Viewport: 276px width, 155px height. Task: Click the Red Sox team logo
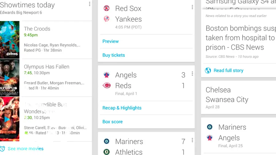pyautogui.click(x=106, y=8)
